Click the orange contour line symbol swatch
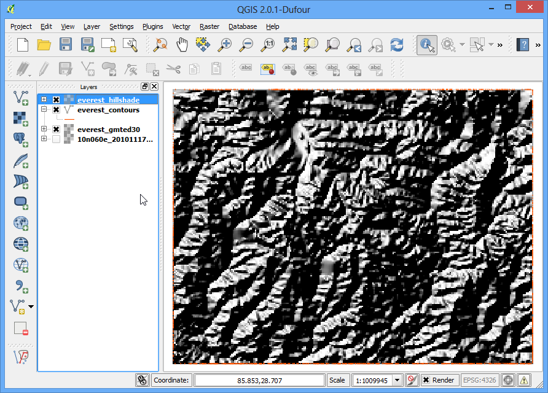The height and width of the screenshot is (393, 548). click(69, 119)
